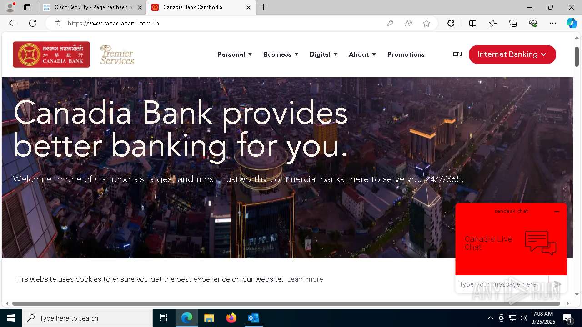Open the Internet Banking dropdown button
Screen dimensions: 582x327
pyautogui.click(x=512, y=54)
